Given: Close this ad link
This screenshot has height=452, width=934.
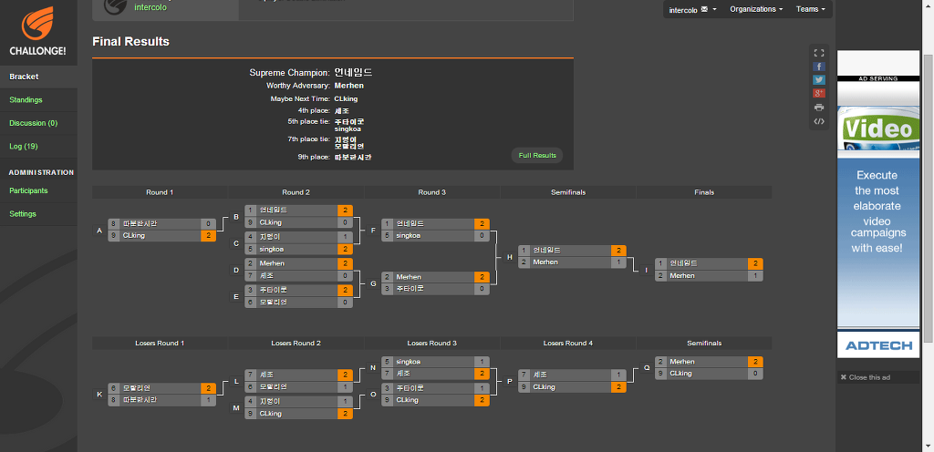Looking at the screenshot, I should point(869,377).
